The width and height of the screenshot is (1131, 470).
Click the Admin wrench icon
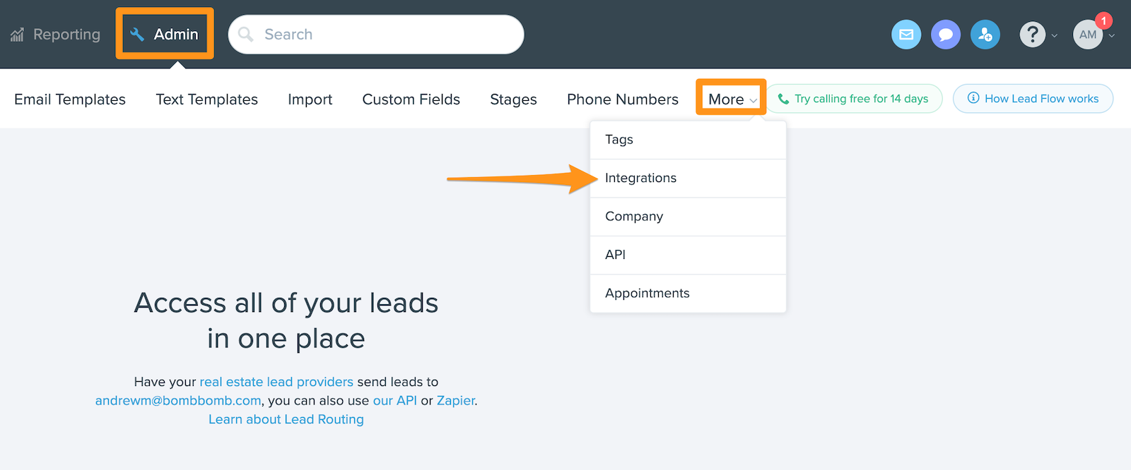click(x=137, y=35)
